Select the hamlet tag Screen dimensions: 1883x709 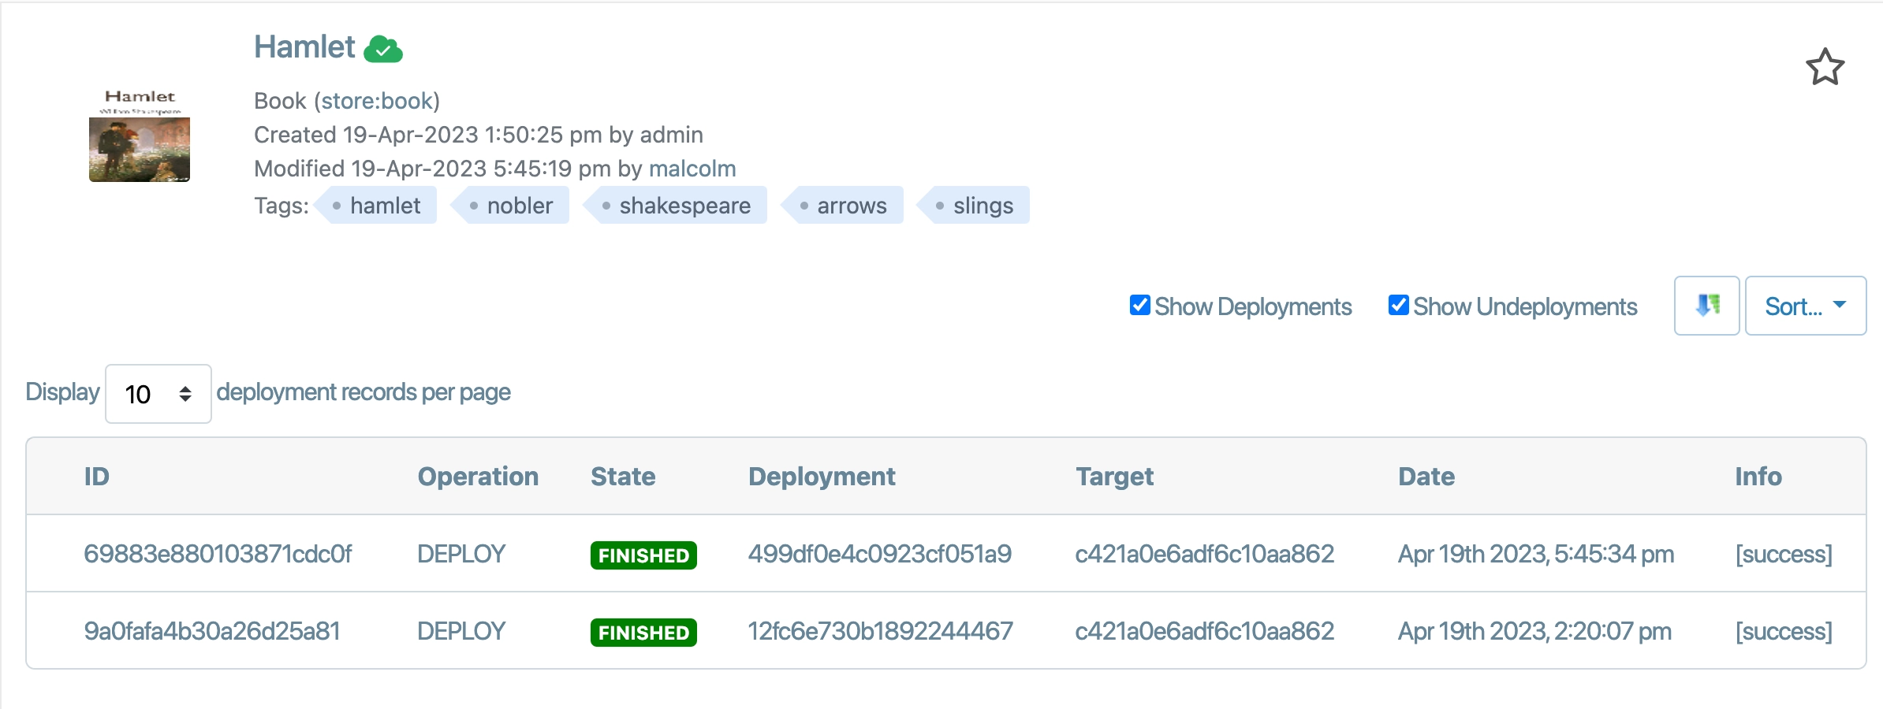tap(384, 206)
